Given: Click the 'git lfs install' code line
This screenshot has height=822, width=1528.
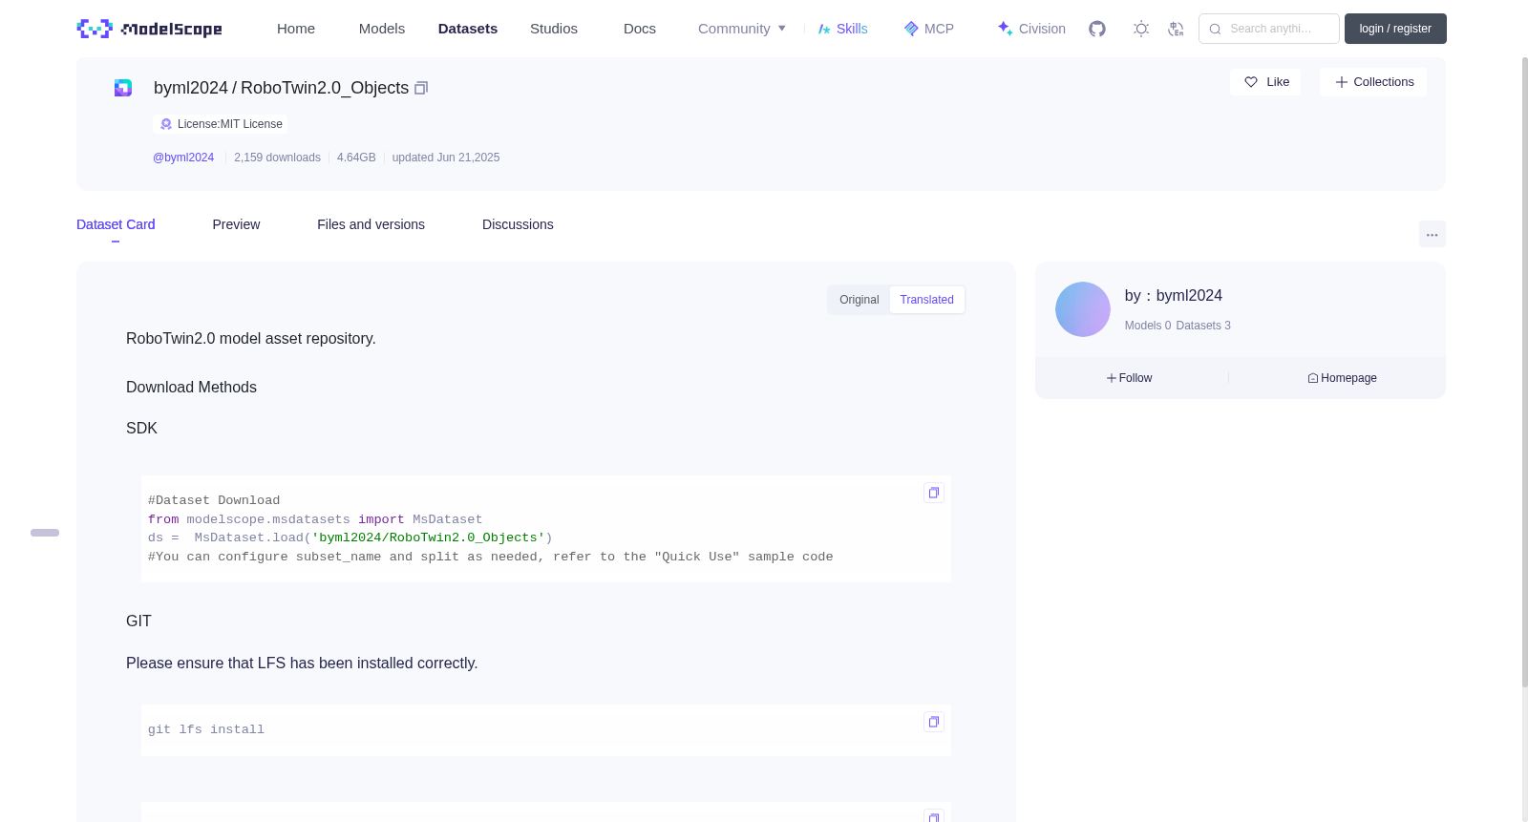Looking at the screenshot, I should pyautogui.click(x=206, y=729).
